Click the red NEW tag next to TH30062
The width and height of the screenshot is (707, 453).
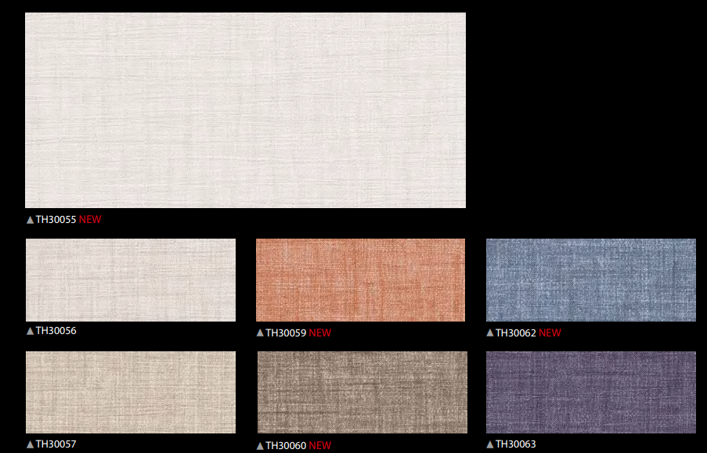[x=550, y=333]
